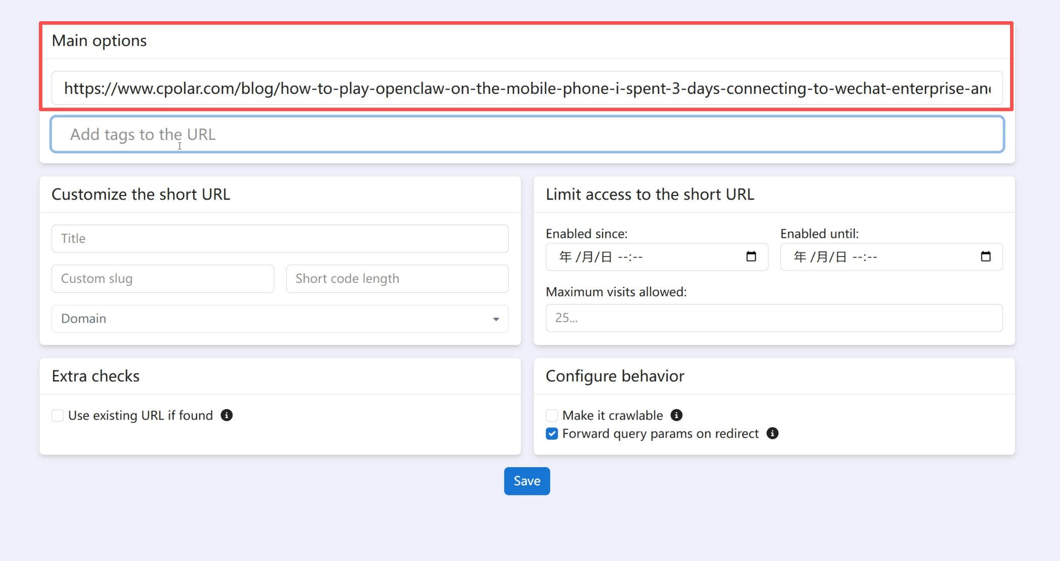Select the Custom slug input
Screen dimensions: 1060x561
tap(163, 279)
